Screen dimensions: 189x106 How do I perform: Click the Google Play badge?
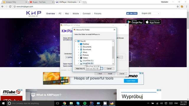tap(135, 22)
